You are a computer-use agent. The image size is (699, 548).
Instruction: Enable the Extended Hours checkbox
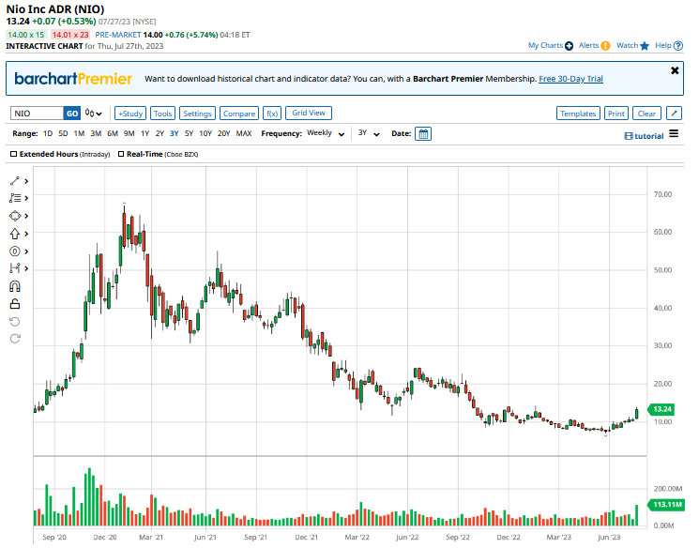(x=14, y=154)
